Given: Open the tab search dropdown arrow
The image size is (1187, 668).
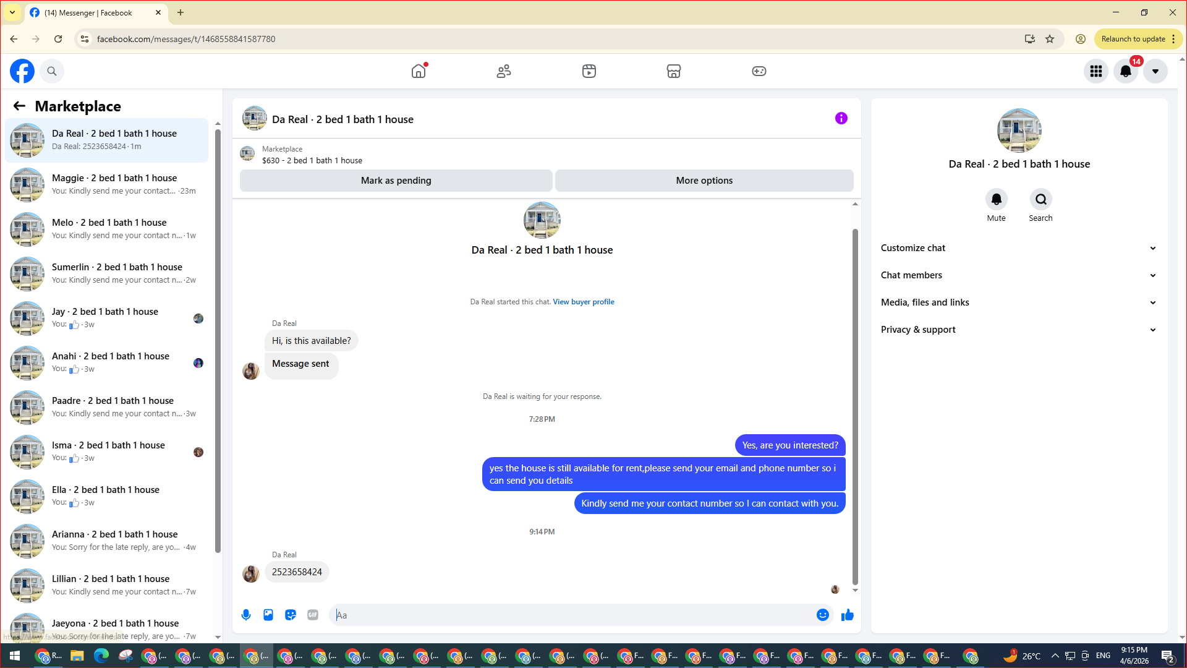Looking at the screenshot, I should [12, 12].
